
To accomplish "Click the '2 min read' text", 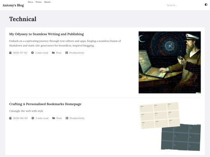I will tap(42, 118).
